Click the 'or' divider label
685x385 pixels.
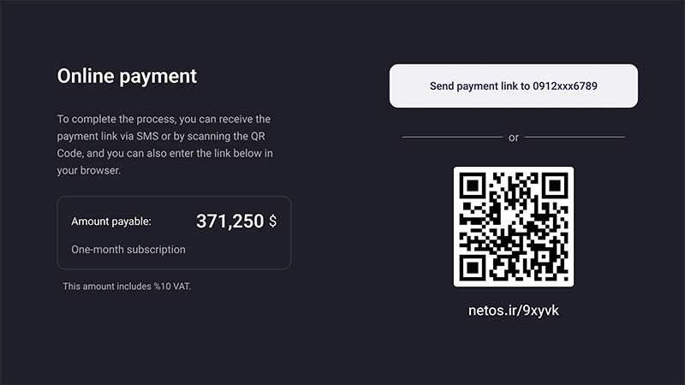513,138
